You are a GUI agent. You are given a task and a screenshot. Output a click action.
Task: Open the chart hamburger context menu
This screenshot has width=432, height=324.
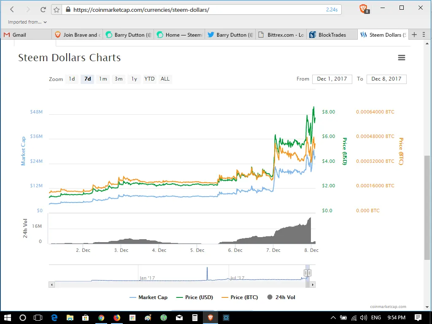pyautogui.click(x=402, y=57)
